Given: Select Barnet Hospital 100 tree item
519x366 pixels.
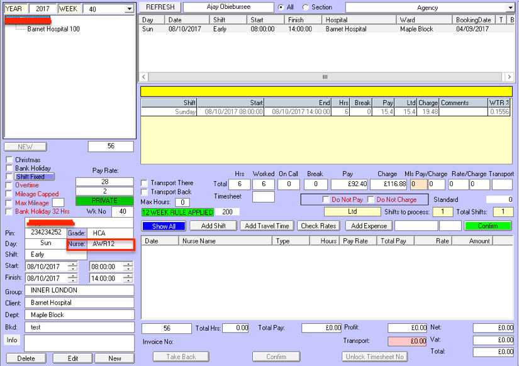Looking at the screenshot, I should tap(53, 29).
